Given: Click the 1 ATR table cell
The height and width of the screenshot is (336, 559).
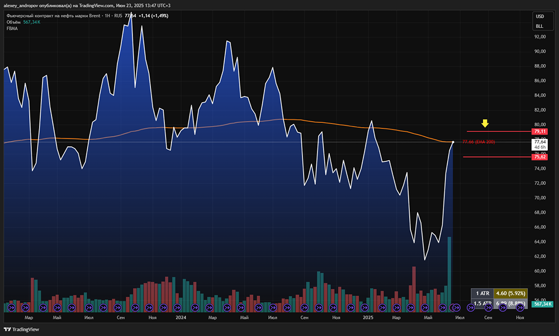Looking at the screenshot, I should 482,293.
